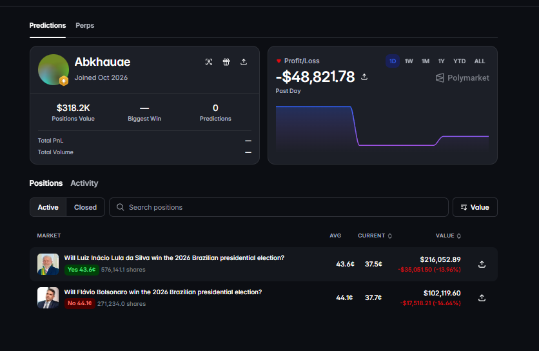Sort by the VALUE column
This screenshot has width=539, height=351.
pyautogui.click(x=448, y=236)
